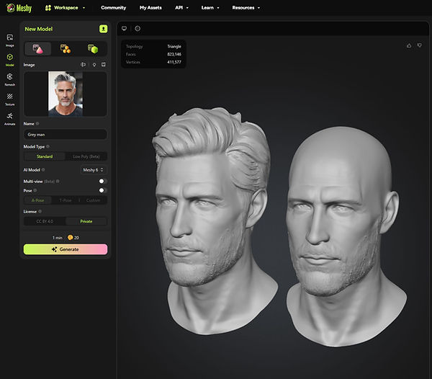Click the info icon next to License
This screenshot has height=379, width=432.
40,211
